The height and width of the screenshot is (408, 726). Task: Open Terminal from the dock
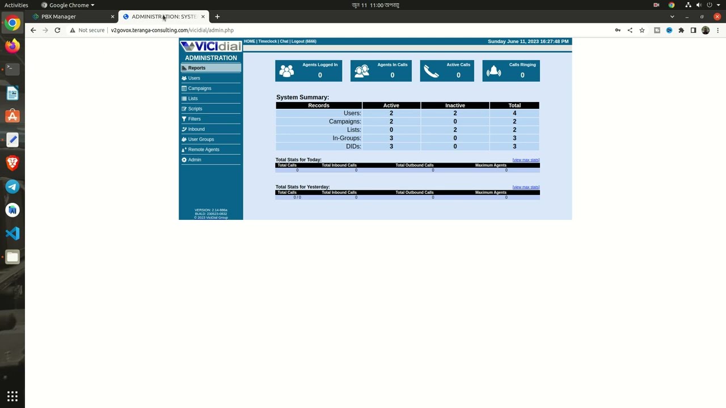(x=12, y=69)
